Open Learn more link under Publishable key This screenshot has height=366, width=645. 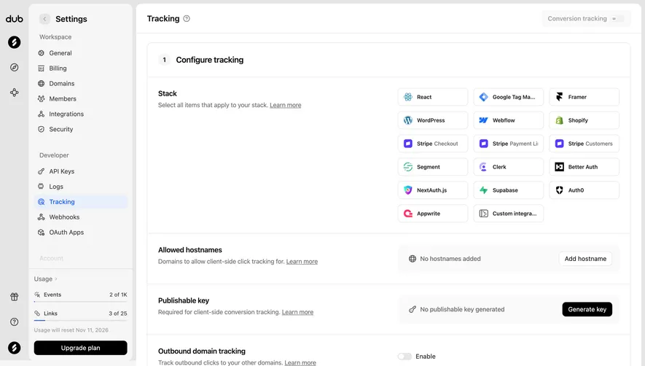(x=297, y=313)
